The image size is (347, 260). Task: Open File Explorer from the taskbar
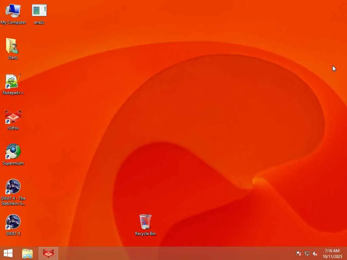[x=27, y=253]
